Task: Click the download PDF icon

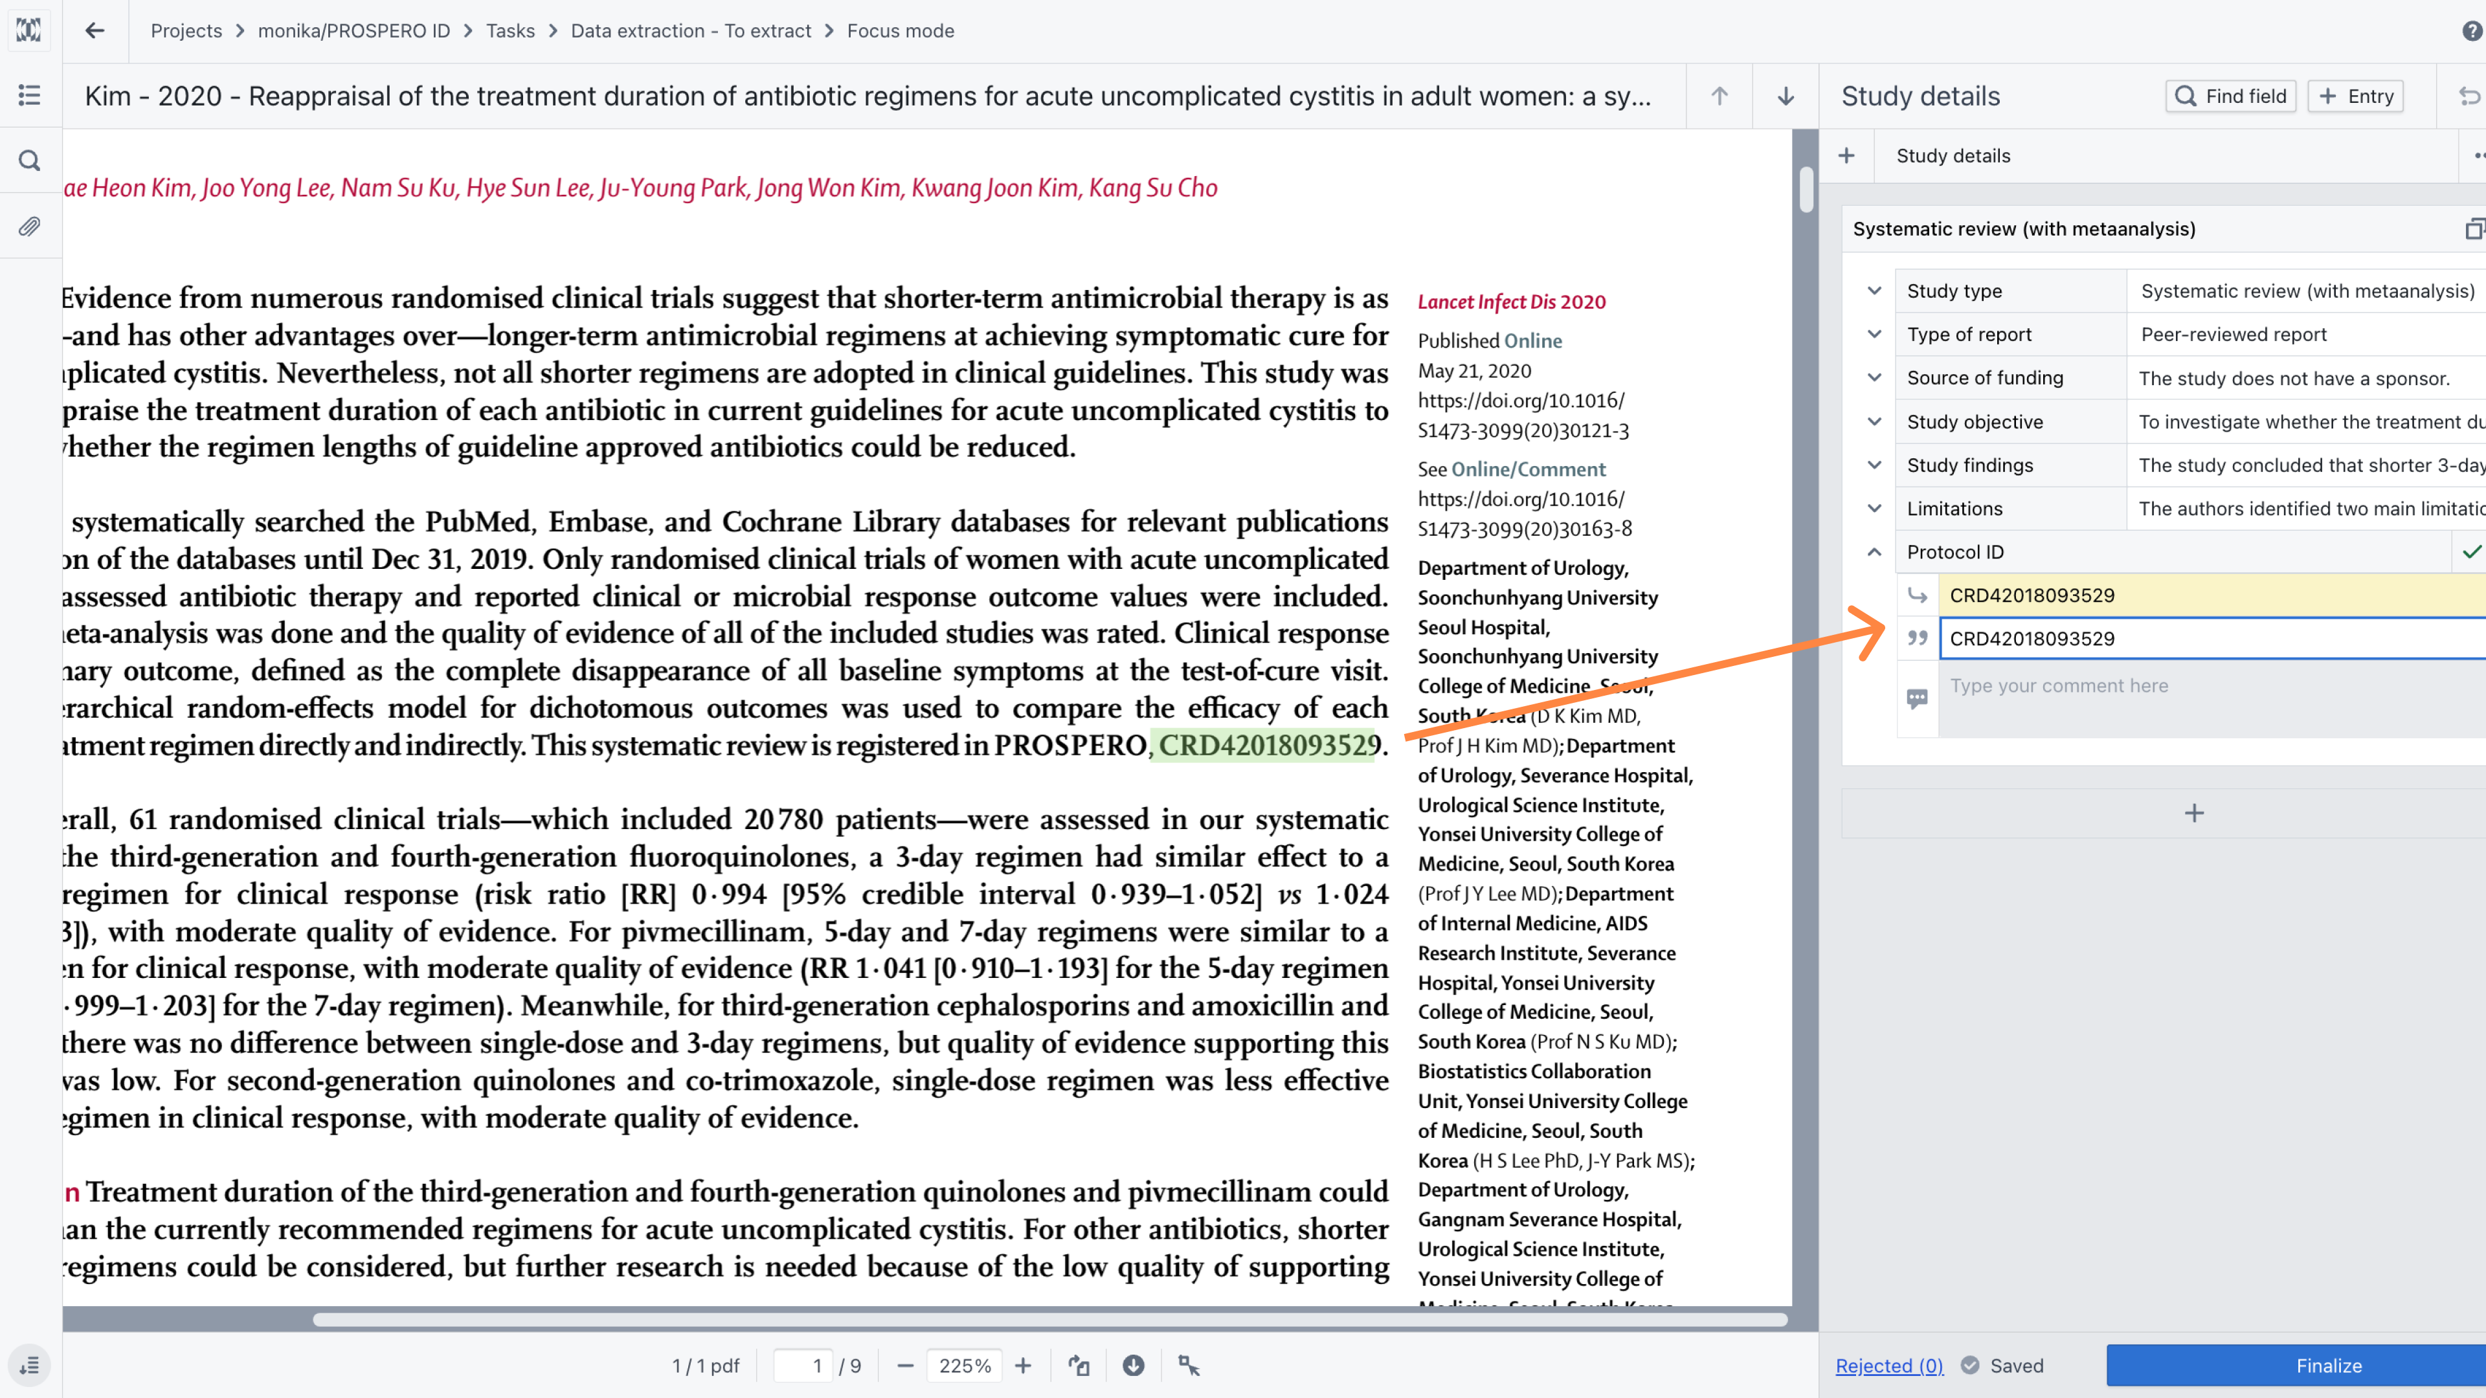Action: pos(1133,1365)
